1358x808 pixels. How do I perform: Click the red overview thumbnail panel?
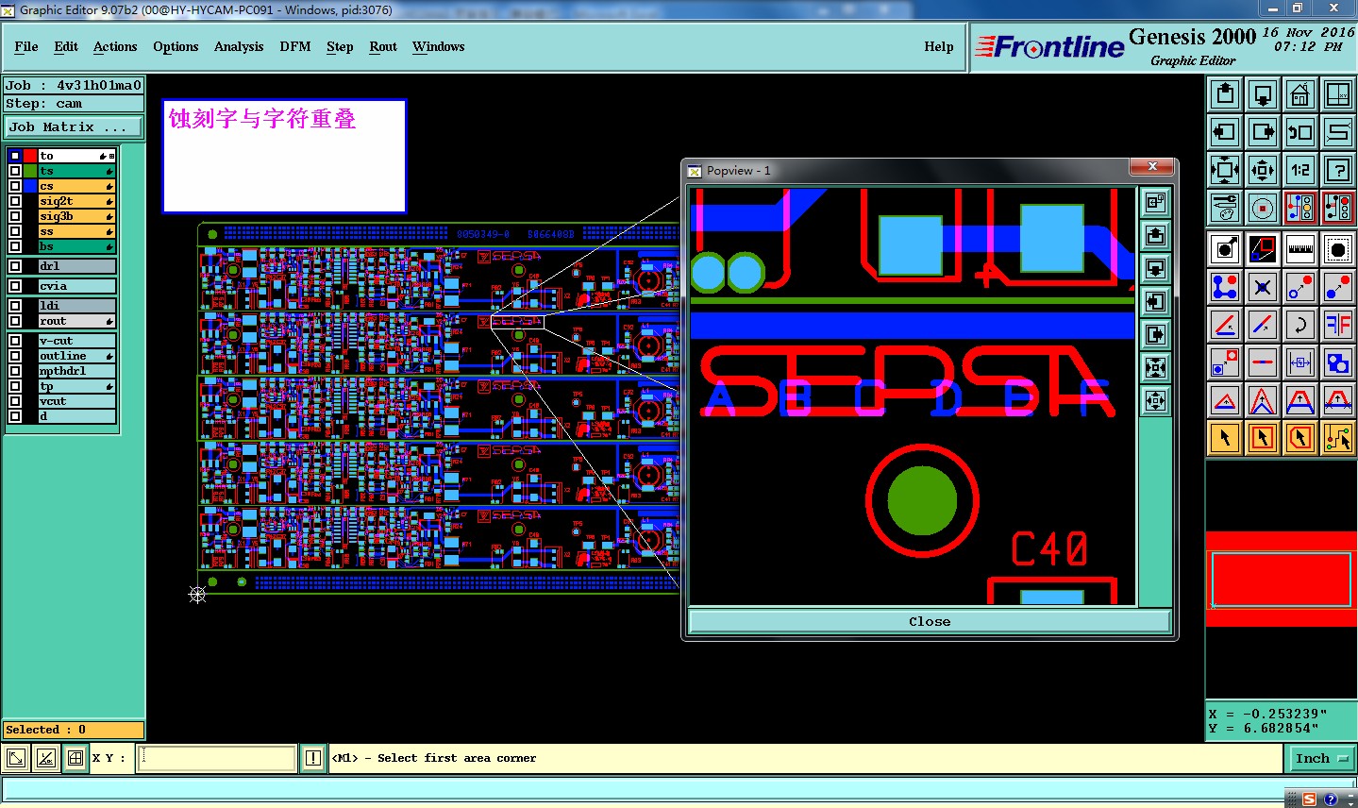1281,579
